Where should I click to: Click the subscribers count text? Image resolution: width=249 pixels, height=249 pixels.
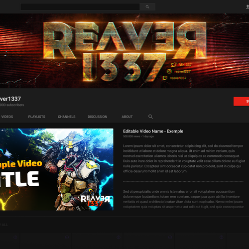pyautogui.click(x=12, y=105)
